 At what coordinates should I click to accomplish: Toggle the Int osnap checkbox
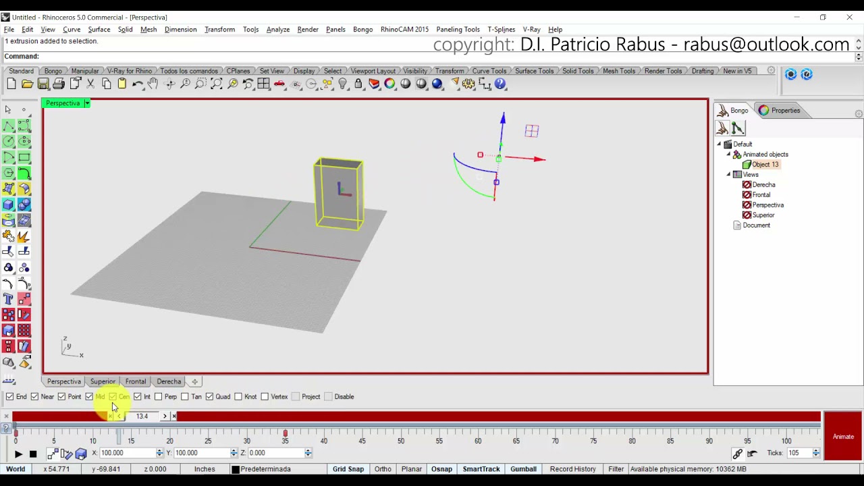click(137, 397)
